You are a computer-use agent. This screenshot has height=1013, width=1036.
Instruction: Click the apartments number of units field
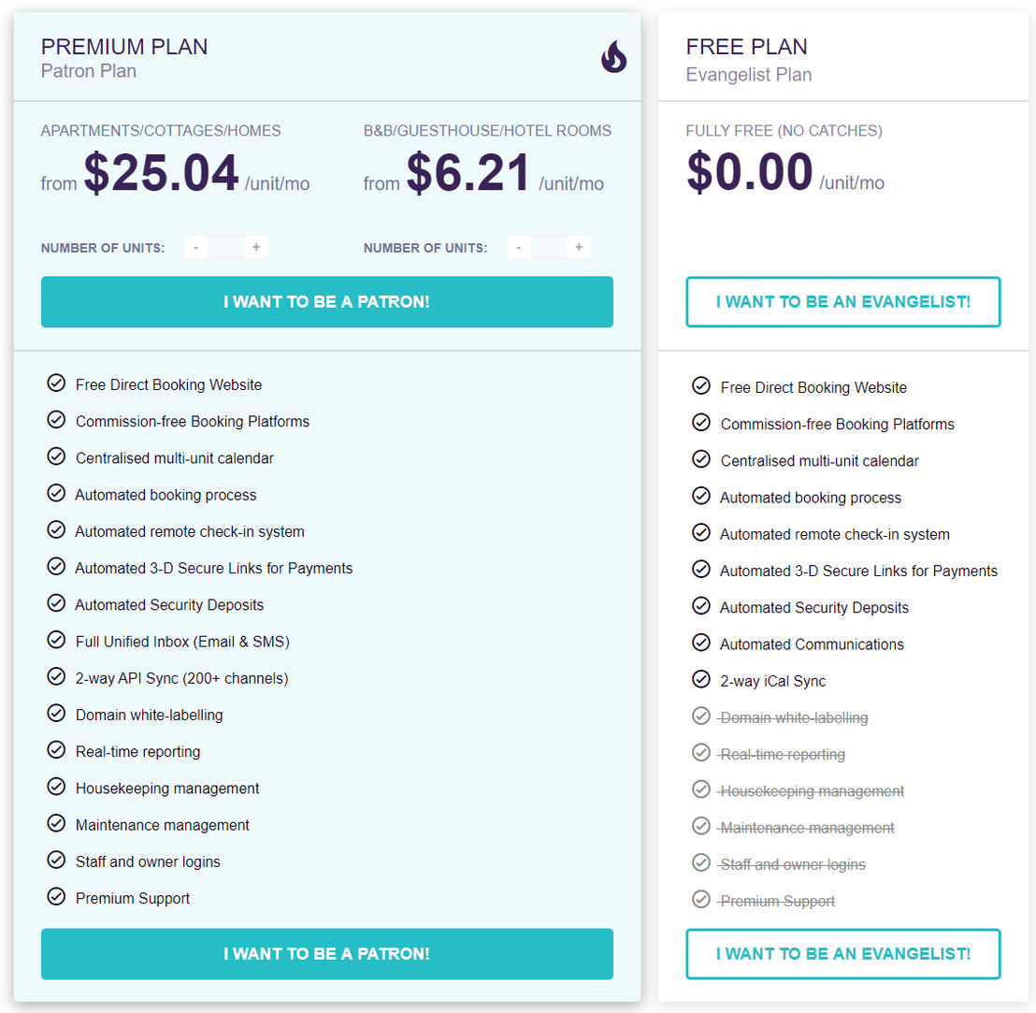pyautogui.click(x=226, y=247)
